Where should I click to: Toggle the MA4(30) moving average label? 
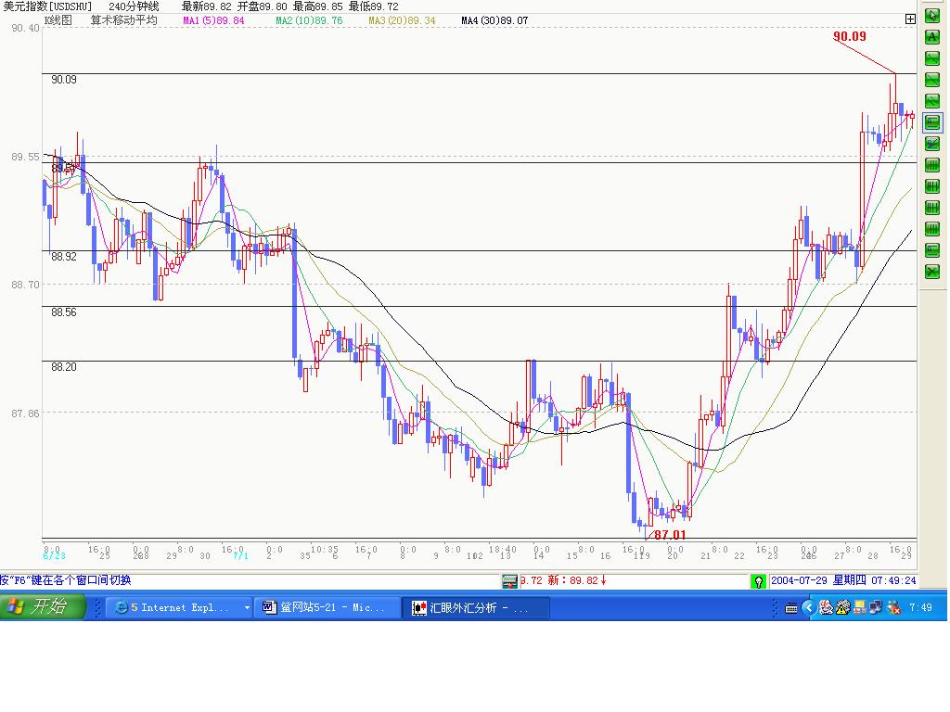[x=494, y=20]
